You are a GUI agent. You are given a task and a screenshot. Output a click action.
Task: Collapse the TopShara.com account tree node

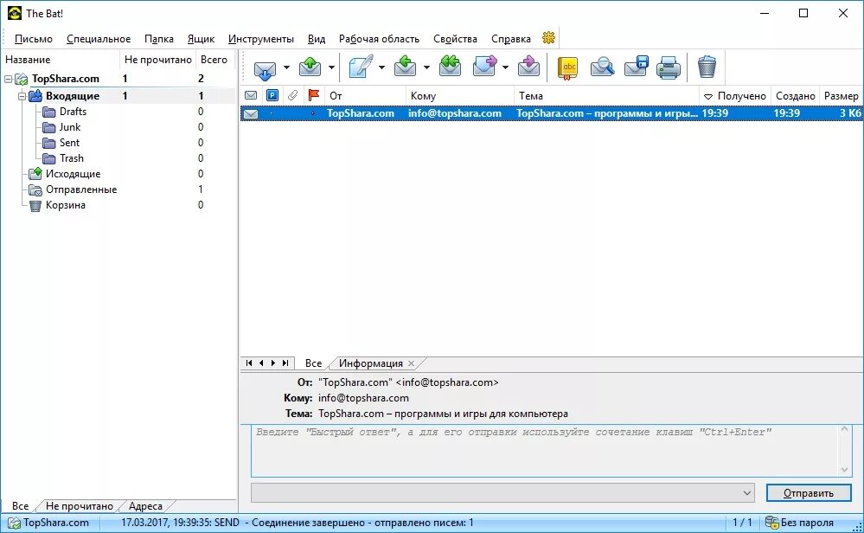click(x=9, y=80)
